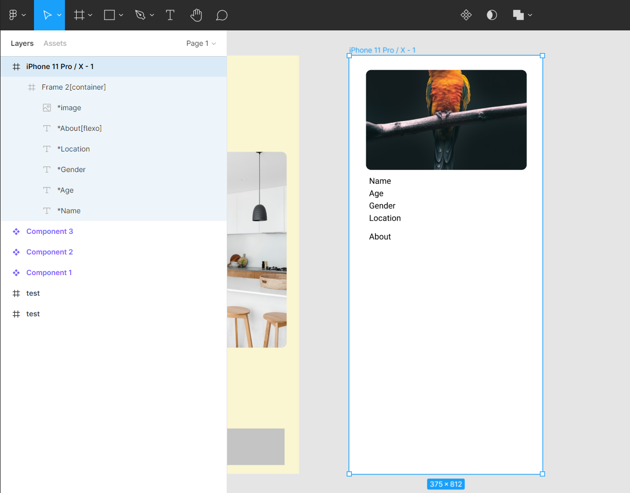Select the Comment tool

tap(222, 15)
